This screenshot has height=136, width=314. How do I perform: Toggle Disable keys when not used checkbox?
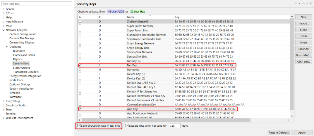[x=127, y=126]
